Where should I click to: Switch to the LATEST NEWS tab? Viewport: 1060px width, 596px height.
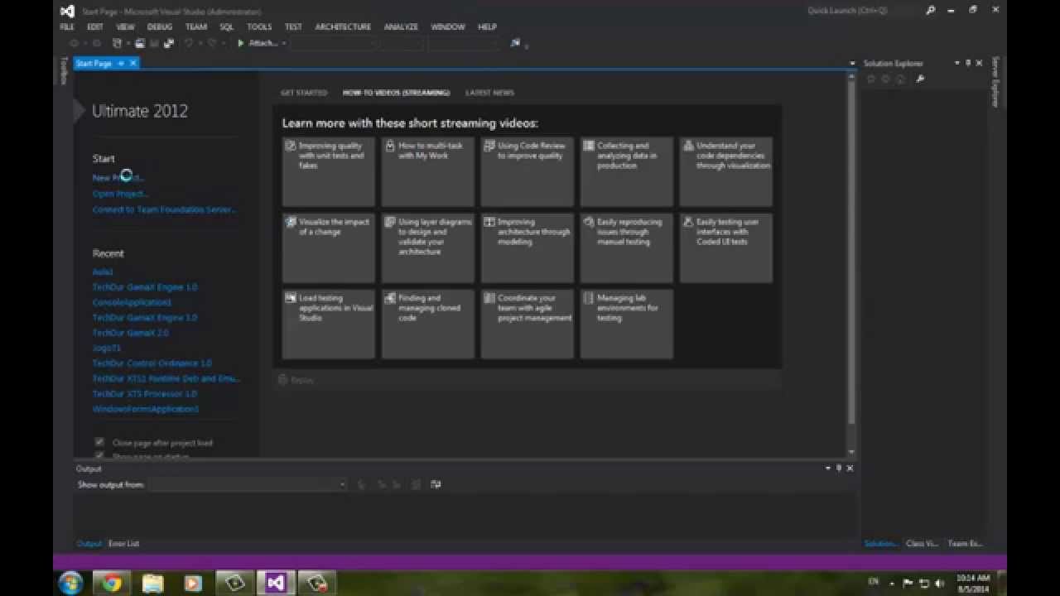pos(489,93)
